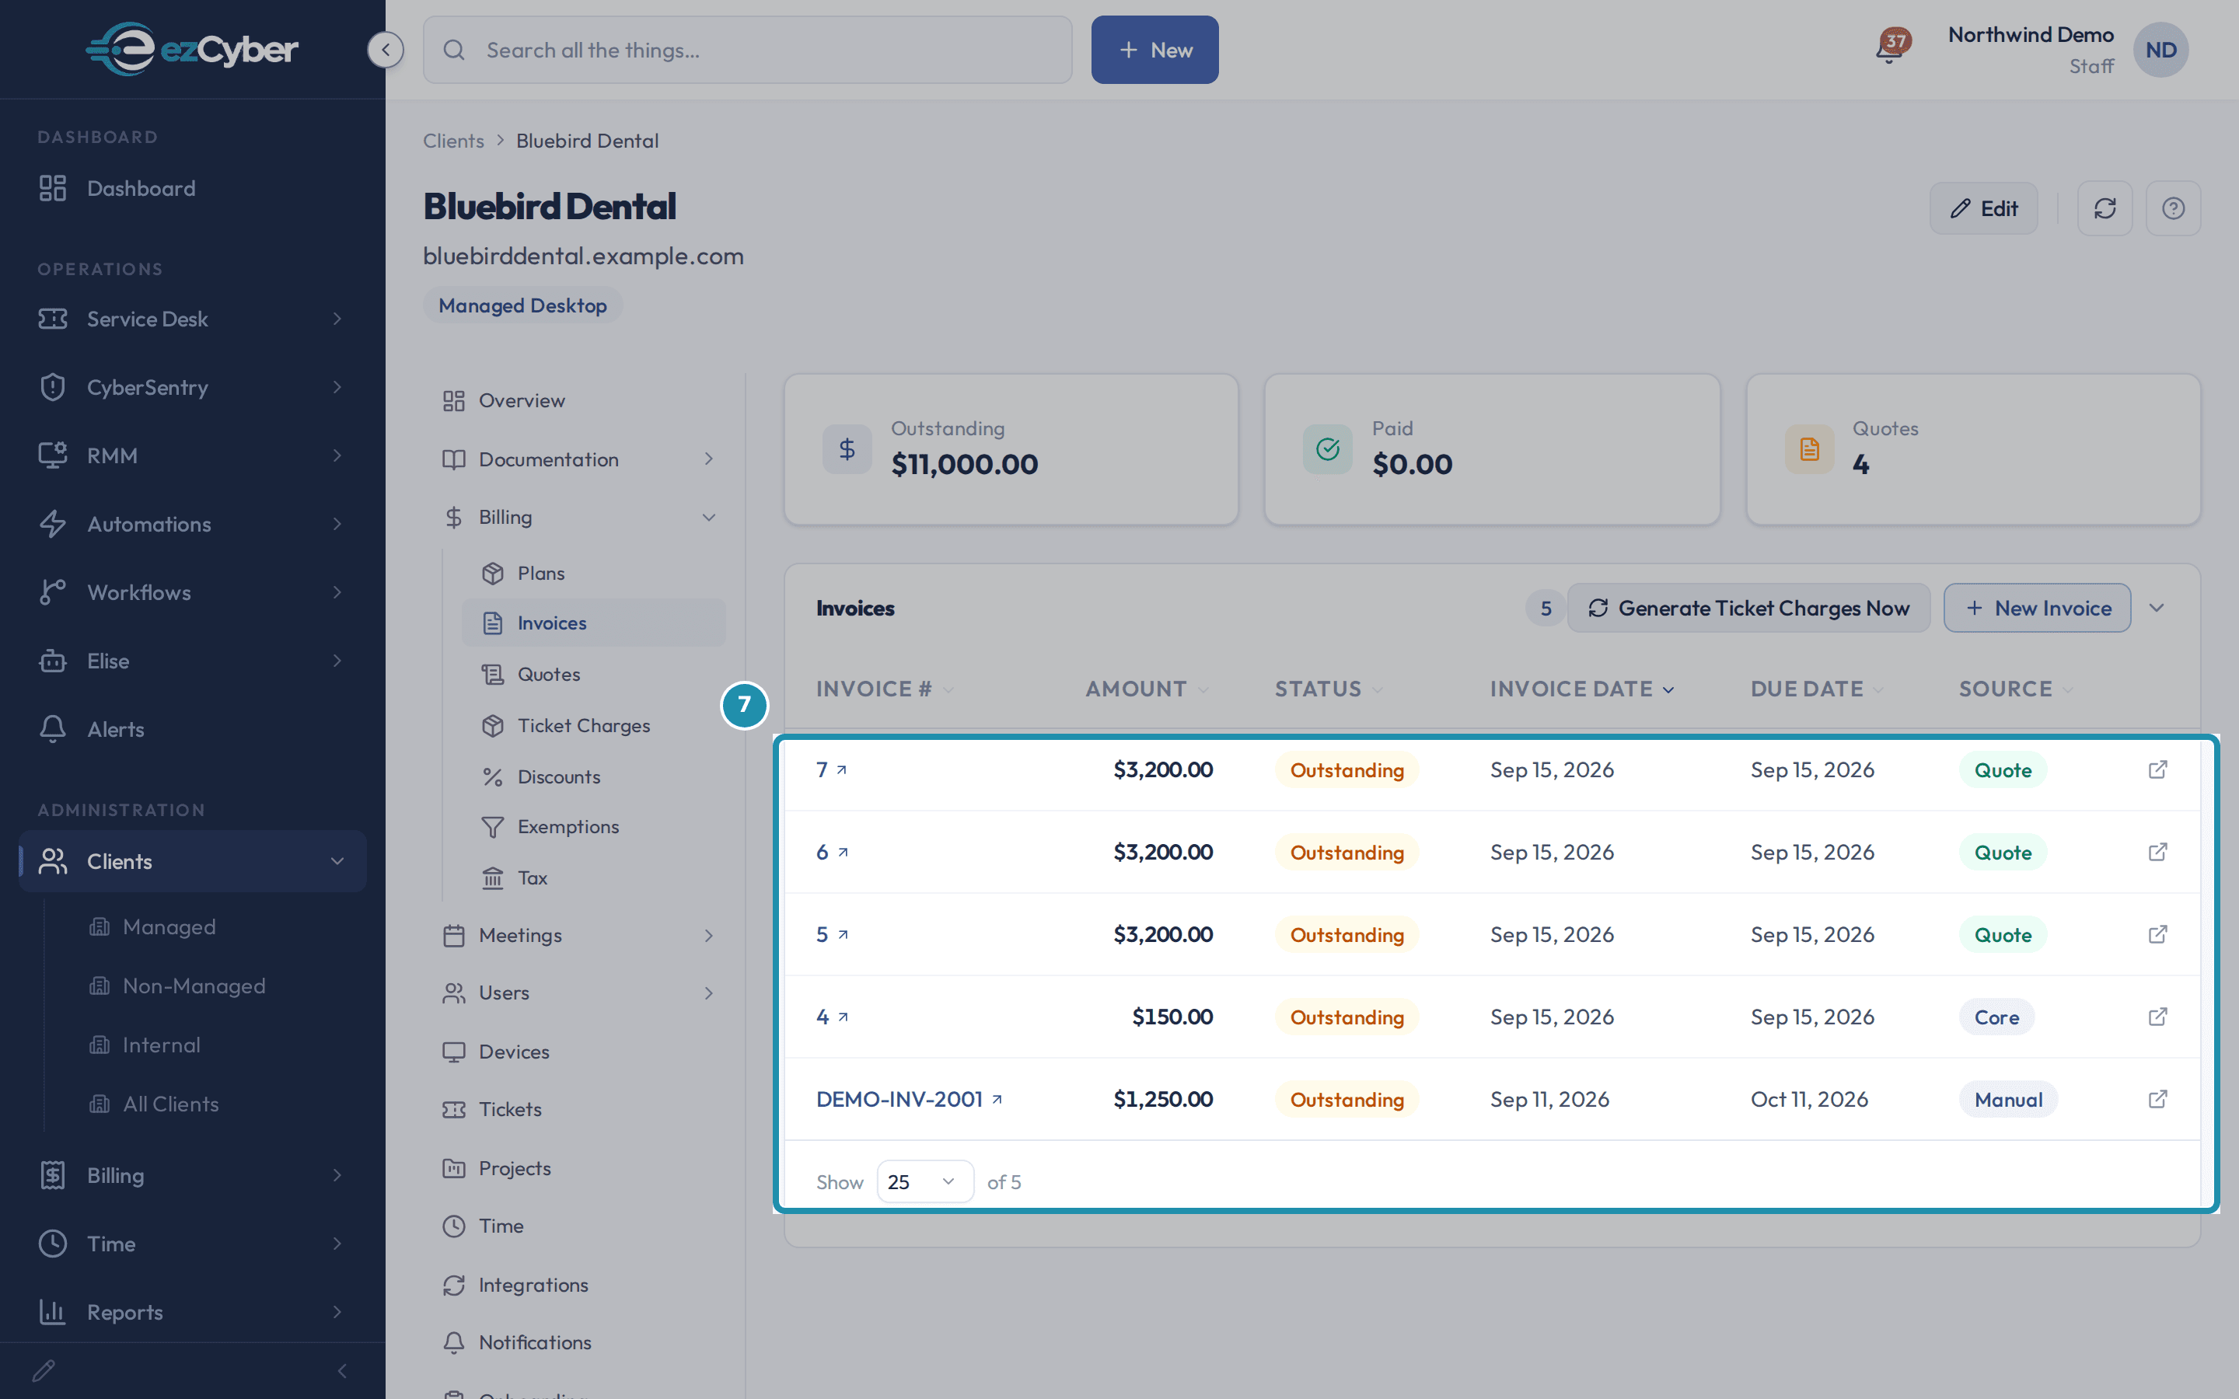The height and width of the screenshot is (1399, 2239).
Task: Open the DEMO-INV-2001 invoice link
Action: tap(910, 1099)
